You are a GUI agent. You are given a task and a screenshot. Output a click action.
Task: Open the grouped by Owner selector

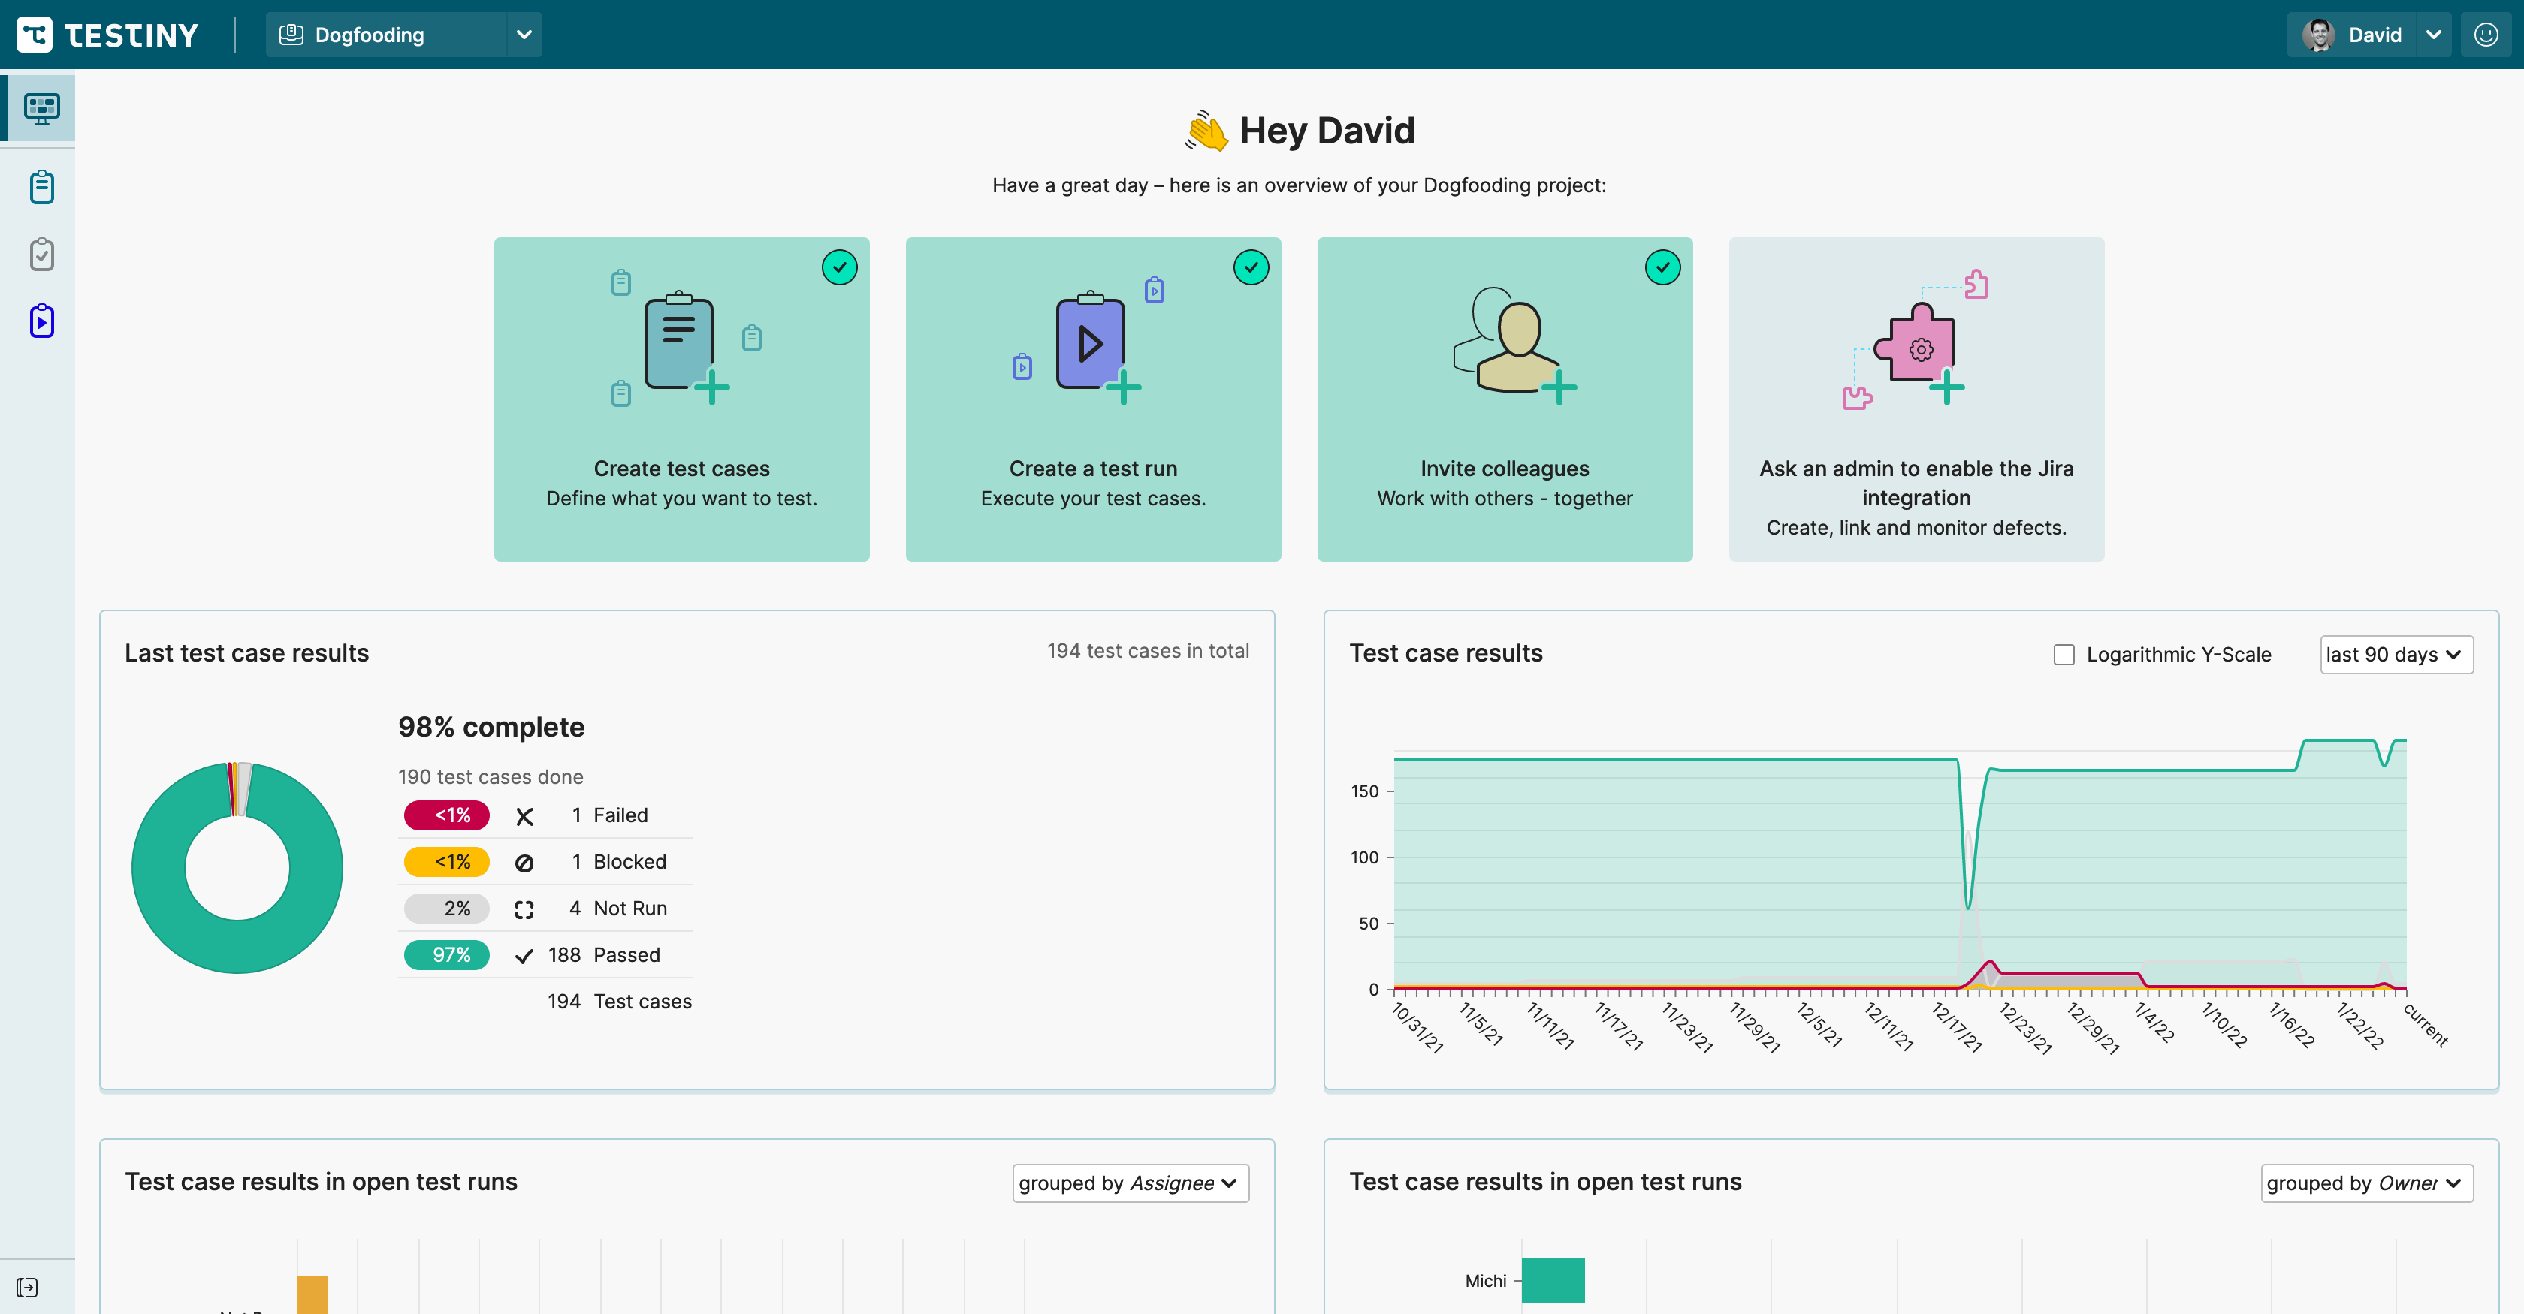tap(2365, 1183)
